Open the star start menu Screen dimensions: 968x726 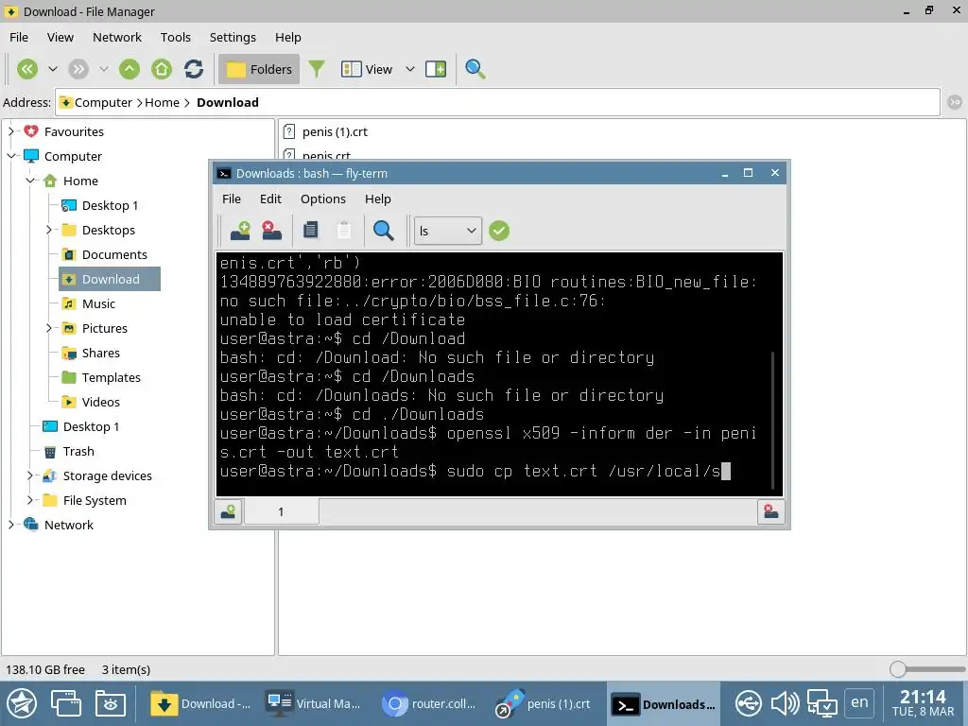[23, 703]
